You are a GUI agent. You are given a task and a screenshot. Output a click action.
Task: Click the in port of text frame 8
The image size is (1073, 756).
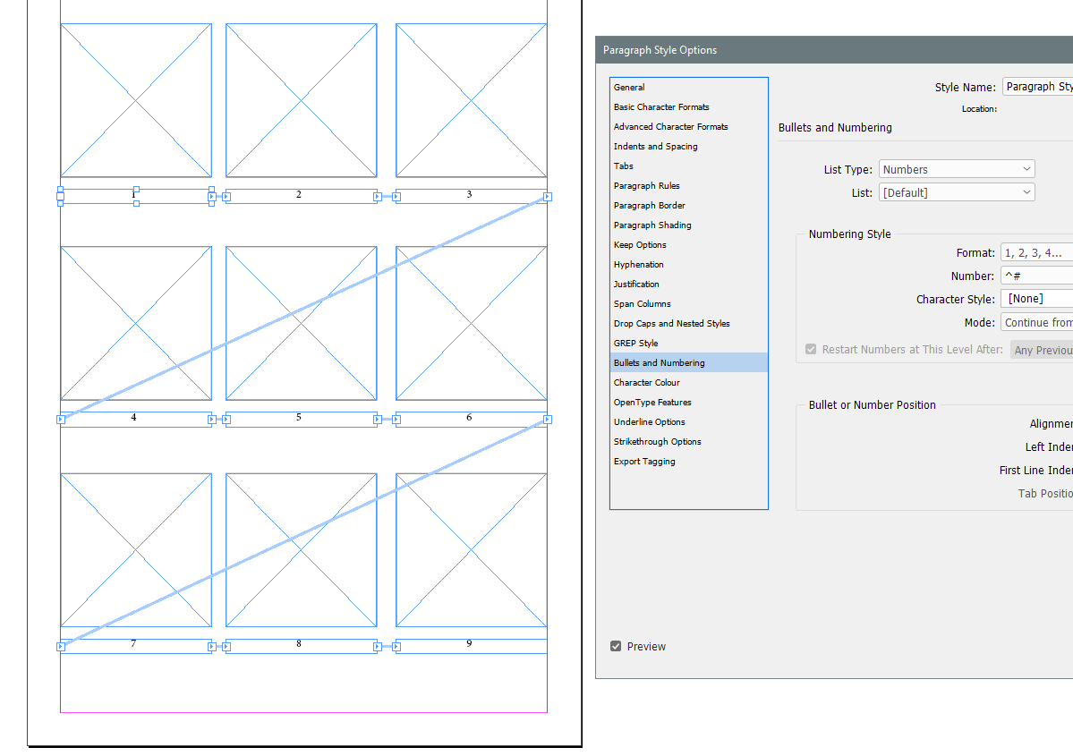(x=226, y=647)
